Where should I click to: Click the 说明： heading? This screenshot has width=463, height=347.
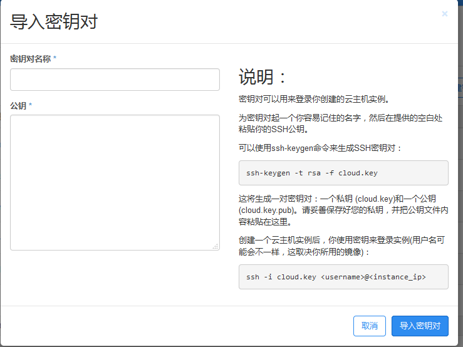[263, 77]
